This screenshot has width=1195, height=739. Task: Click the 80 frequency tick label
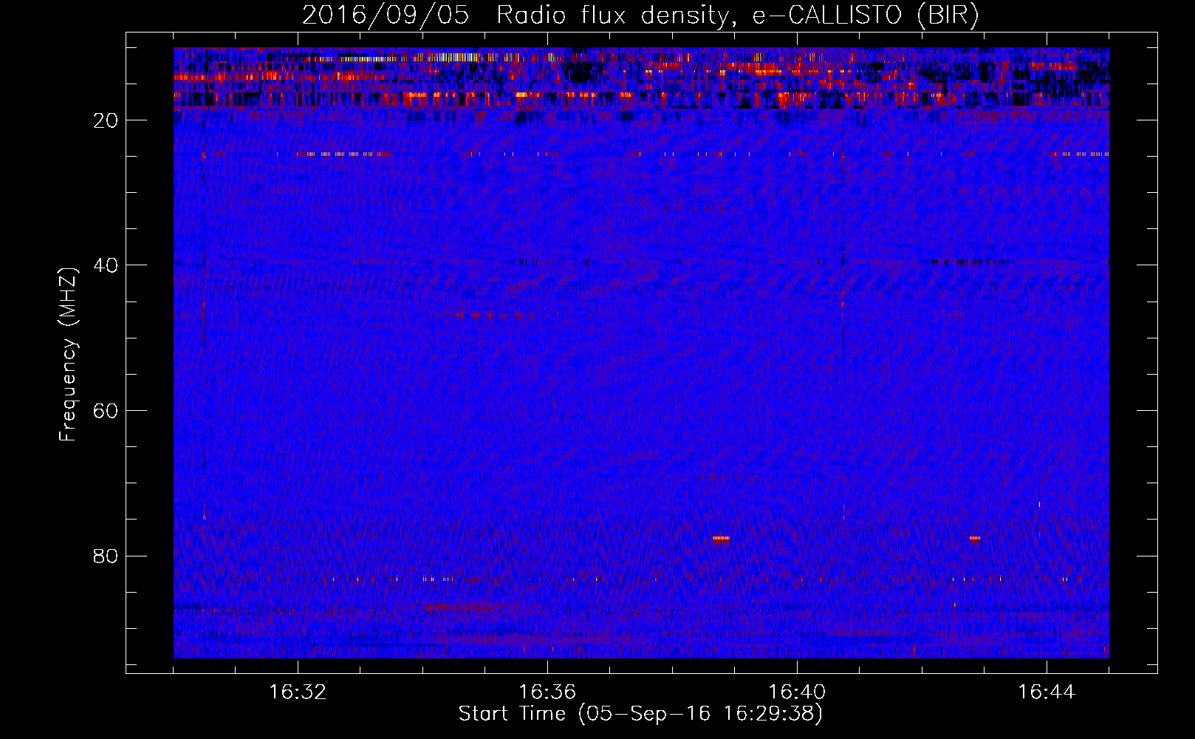[x=106, y=556]
